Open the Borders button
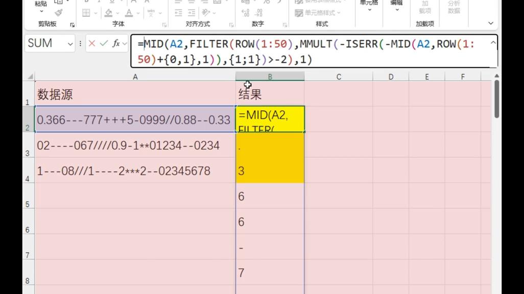Image resolution: width=524 pixels, height=294 pixels. point(86,13)
